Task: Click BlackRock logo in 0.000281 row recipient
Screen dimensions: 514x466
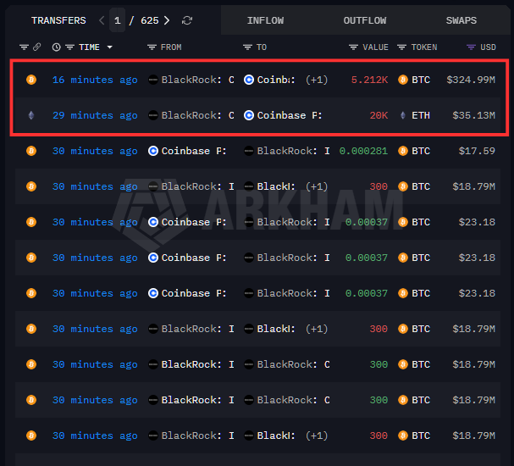Action: click(249, 151)
